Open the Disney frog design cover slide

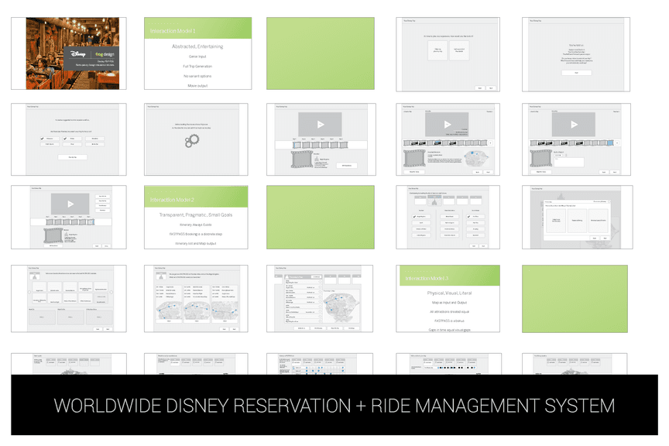69,53
